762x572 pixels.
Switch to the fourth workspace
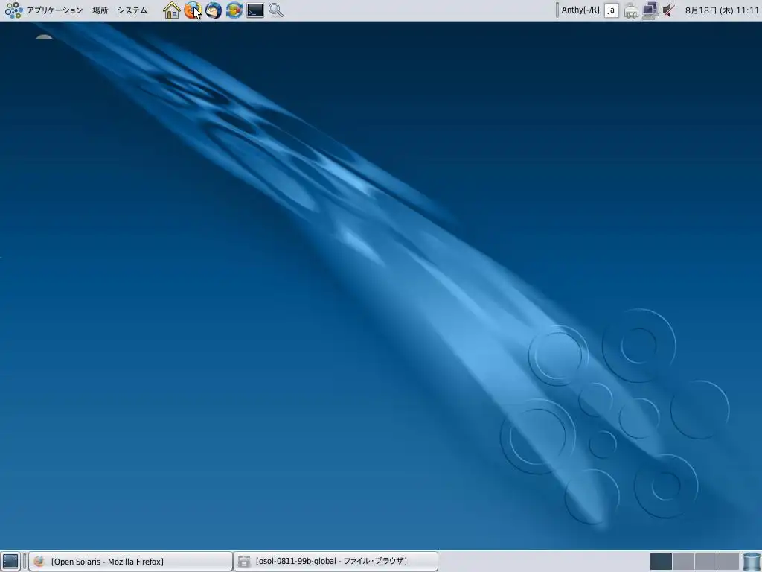pos(728,562)
